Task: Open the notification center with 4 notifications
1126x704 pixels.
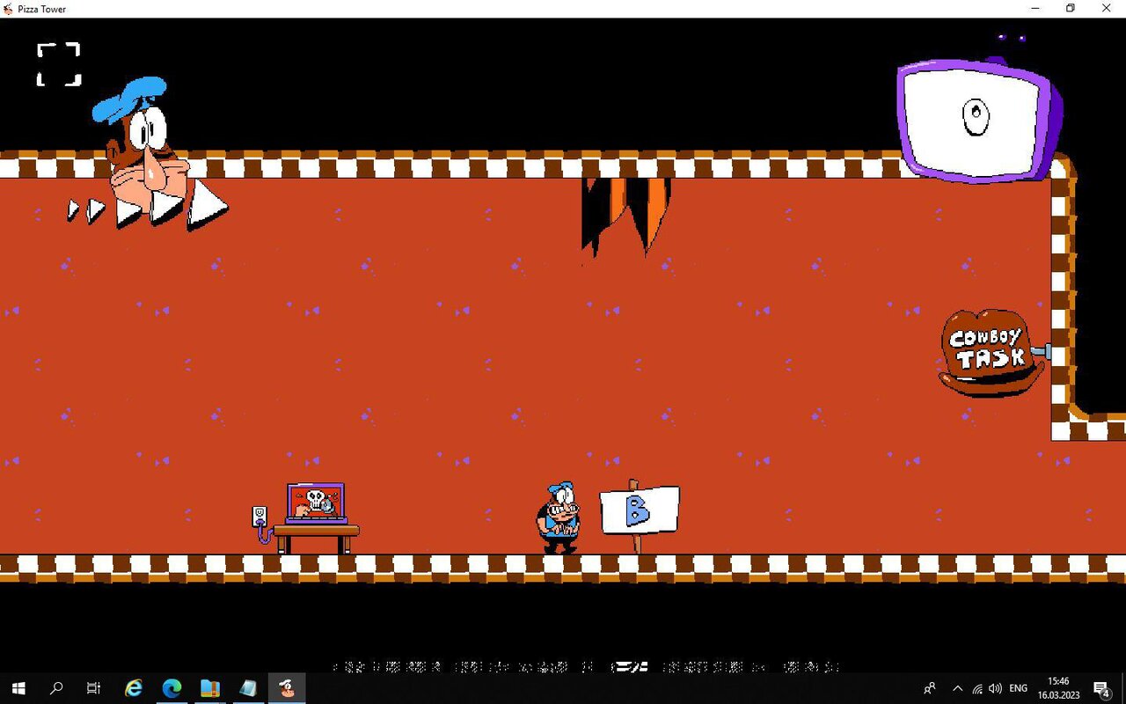Action: [1102, 688]
